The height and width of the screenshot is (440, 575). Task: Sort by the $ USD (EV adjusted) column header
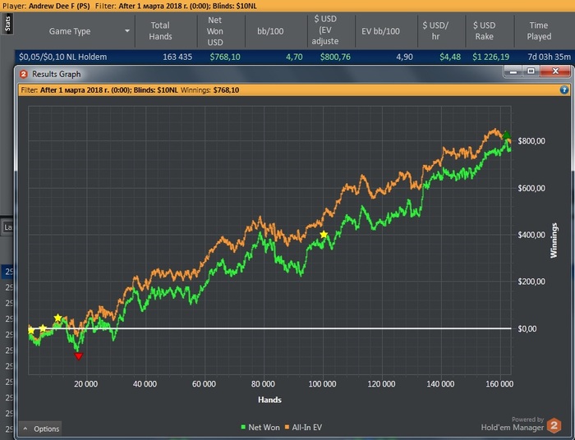pos(325,30)
